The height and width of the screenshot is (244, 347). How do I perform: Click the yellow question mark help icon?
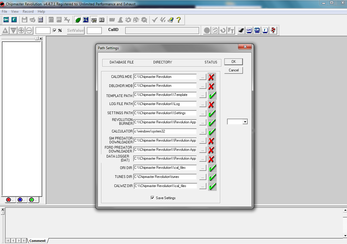tap(179, 20)
